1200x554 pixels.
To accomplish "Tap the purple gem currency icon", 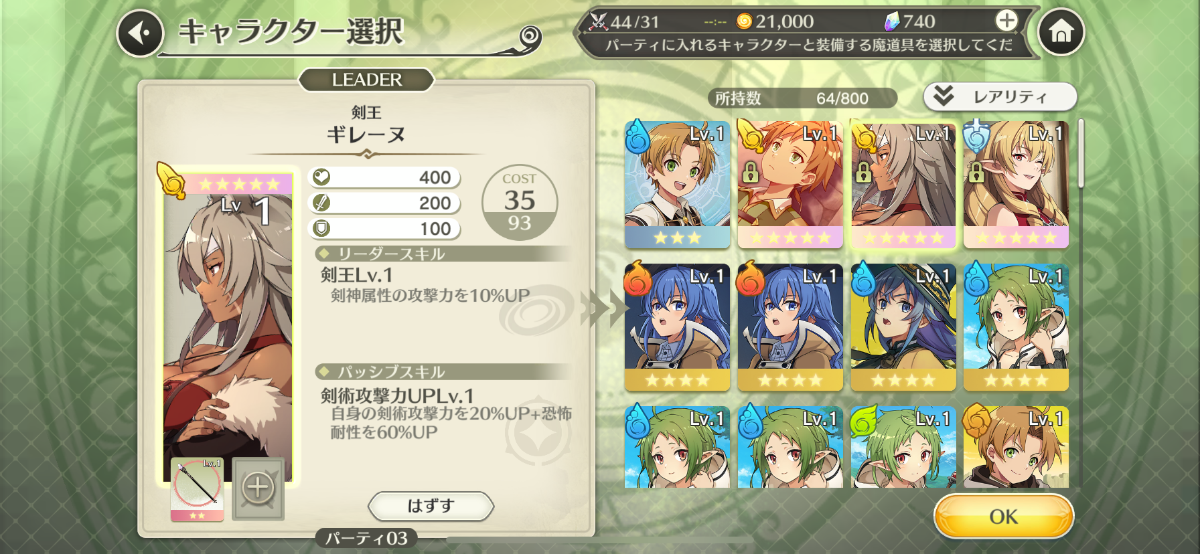I will [x=892, y=21].
